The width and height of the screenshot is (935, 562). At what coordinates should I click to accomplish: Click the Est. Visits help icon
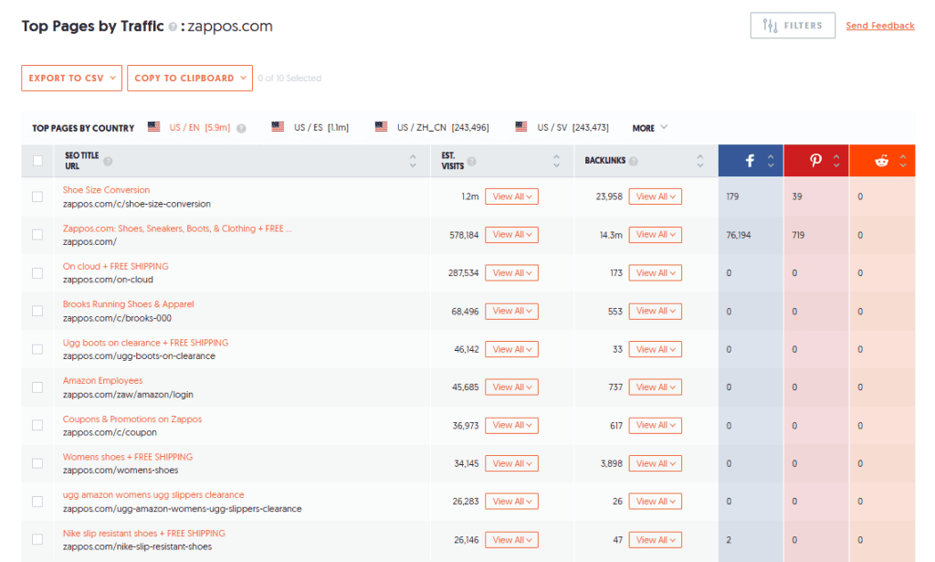tap(472, 161)
